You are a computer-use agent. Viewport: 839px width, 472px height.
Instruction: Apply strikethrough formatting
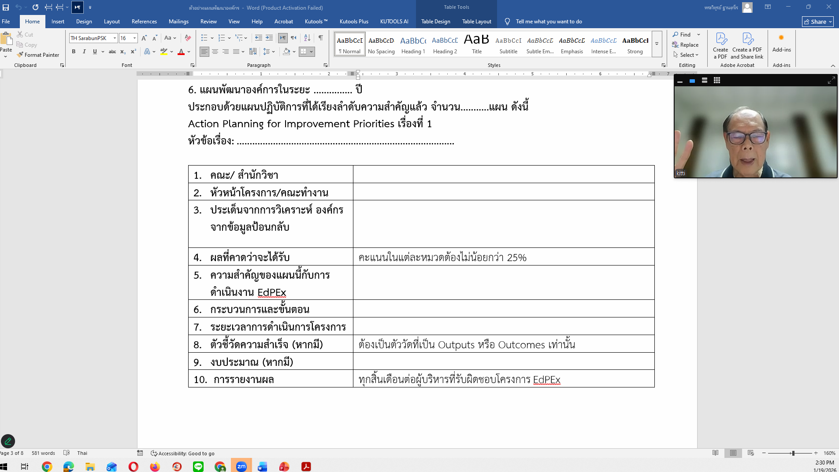point(112,52)
